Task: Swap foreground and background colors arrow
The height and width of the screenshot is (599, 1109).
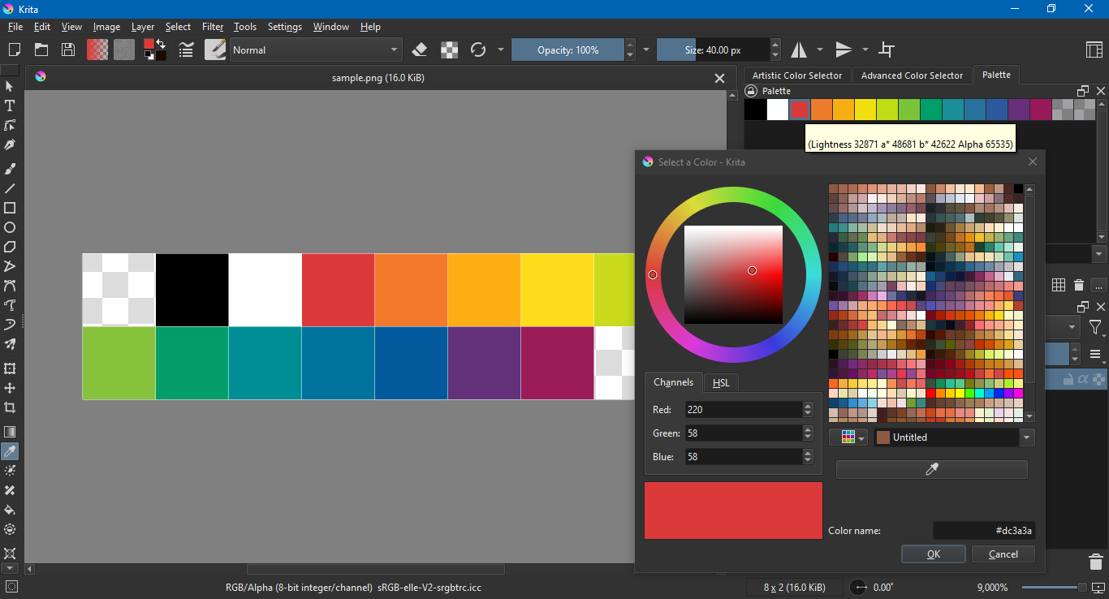Action: [x=161, y=44]
